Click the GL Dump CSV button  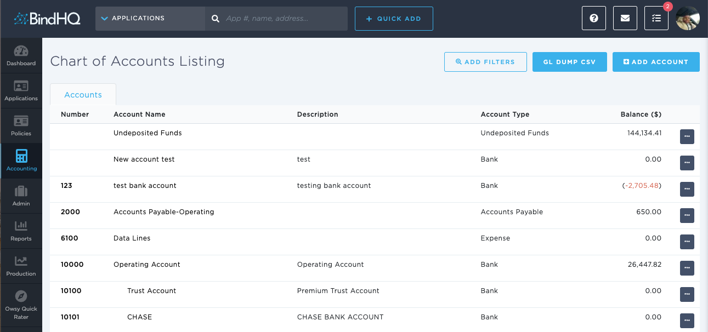click(x=569, y=62)
